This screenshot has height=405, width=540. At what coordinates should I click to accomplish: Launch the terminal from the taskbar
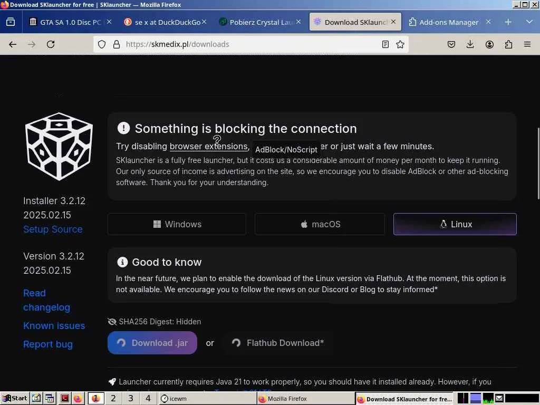tap(64, 399)
